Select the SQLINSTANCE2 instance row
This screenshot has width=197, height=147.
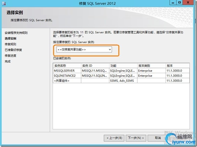coord(121,76)
